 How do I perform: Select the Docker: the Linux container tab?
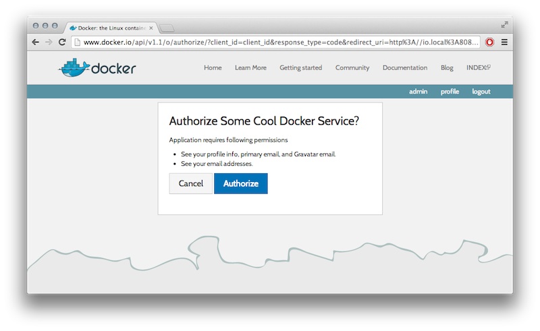(x=111, y=28)
